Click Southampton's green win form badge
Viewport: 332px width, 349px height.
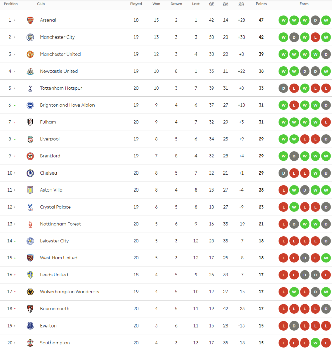[x=315, y=343]
